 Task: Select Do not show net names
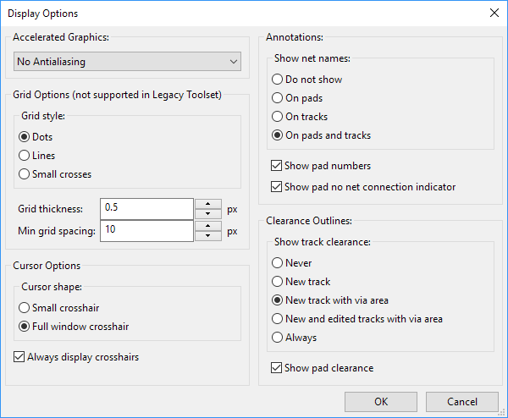coord(306,80)
